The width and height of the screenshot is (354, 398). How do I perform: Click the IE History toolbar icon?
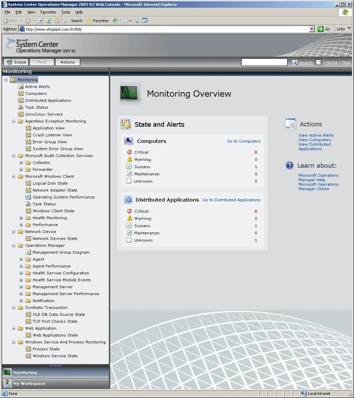point(115,21)
